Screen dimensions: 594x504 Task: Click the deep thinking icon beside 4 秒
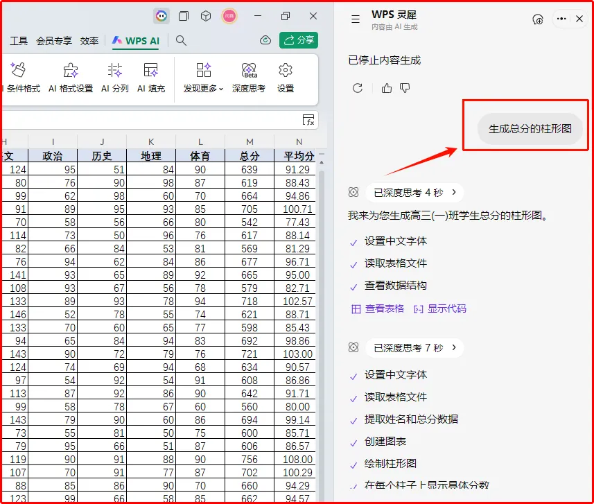[353, 192]
